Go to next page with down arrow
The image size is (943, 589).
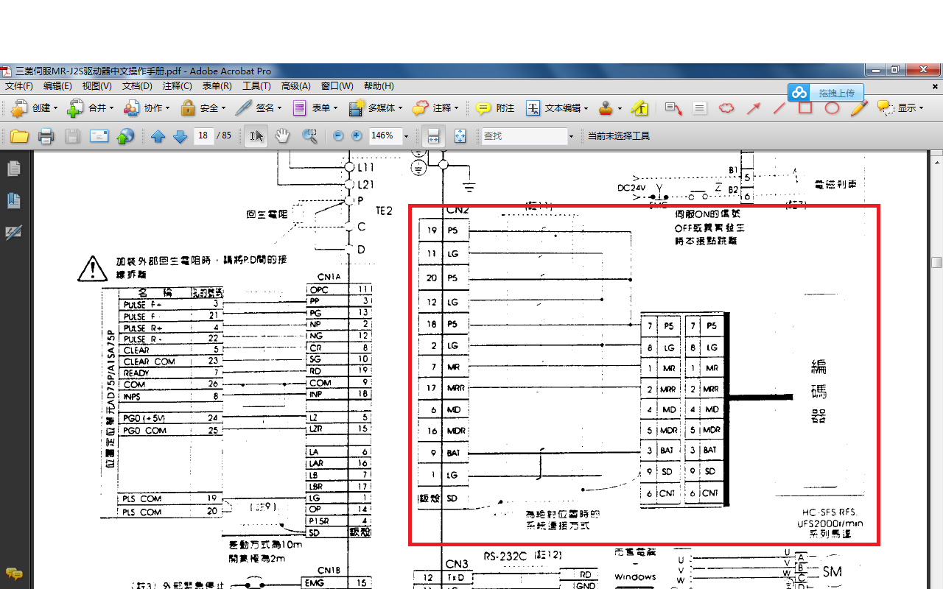(x=180, y=136)
